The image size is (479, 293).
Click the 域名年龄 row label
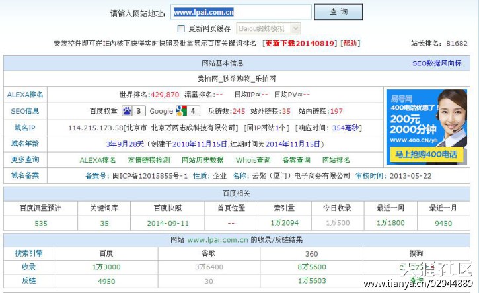(x=25, y=143)
